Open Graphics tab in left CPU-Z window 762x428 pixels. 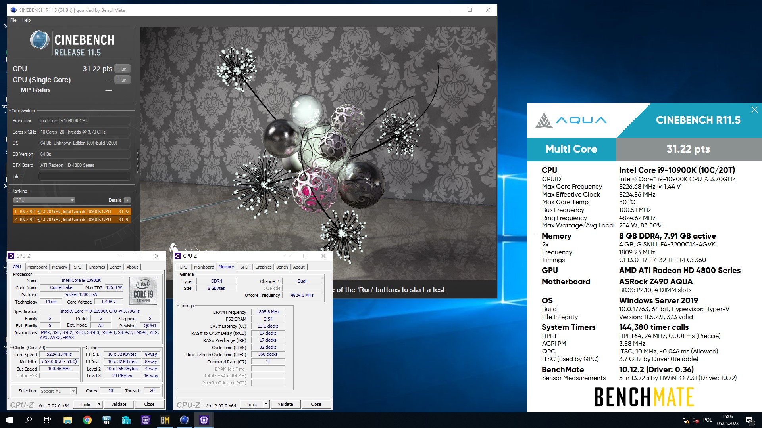pos(96,267)
